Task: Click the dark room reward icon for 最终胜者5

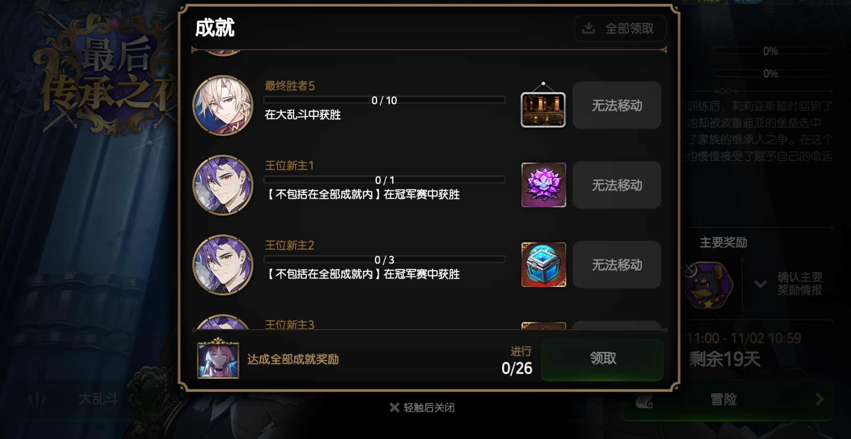Action: [x=543, y=110]
